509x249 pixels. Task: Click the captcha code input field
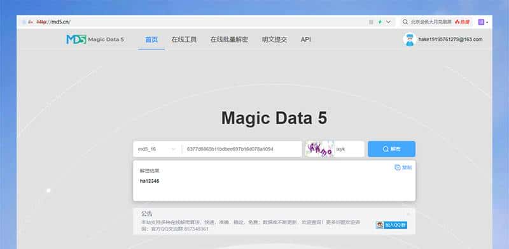(x=349, y=149)
